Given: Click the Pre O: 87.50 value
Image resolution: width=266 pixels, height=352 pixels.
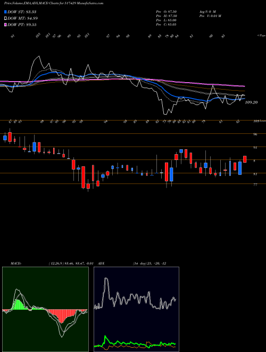Looking at the screenshot, I should click(x=167, y=11).
